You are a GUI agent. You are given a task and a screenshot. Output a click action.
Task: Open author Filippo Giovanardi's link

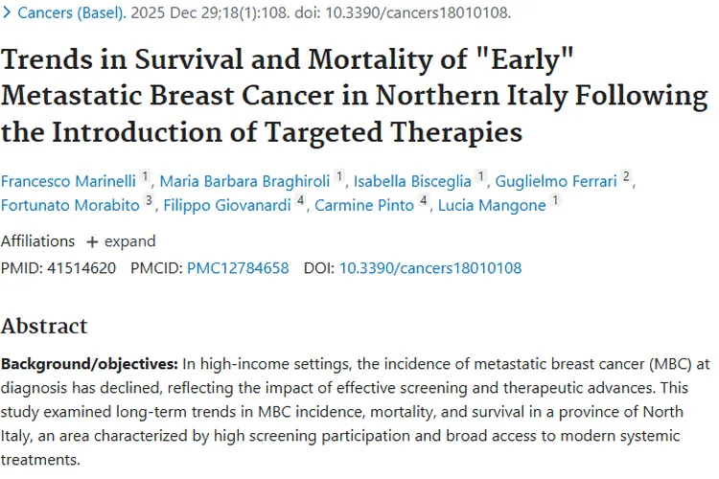pos(230,205)
